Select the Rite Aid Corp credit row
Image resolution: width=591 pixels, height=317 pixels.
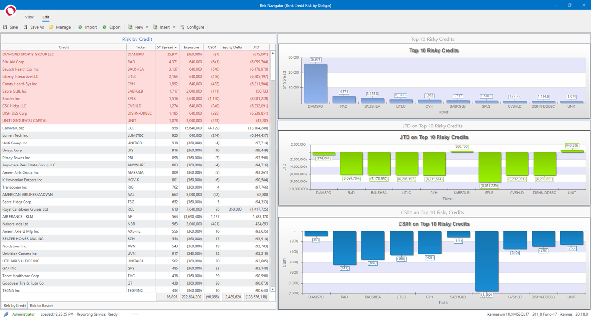[x=136, y=62]
